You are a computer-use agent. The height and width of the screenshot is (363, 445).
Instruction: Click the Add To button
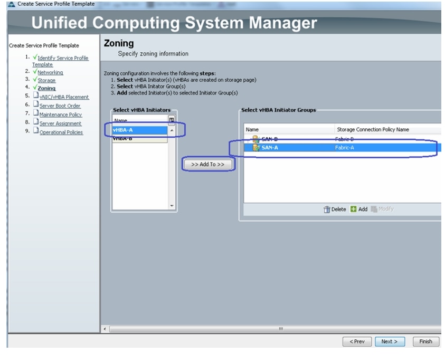coord(208,164)
